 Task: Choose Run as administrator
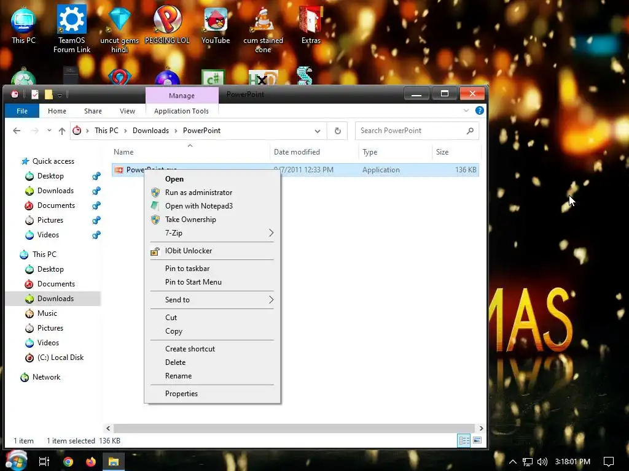pyautogui.click(x=212, y=193)
